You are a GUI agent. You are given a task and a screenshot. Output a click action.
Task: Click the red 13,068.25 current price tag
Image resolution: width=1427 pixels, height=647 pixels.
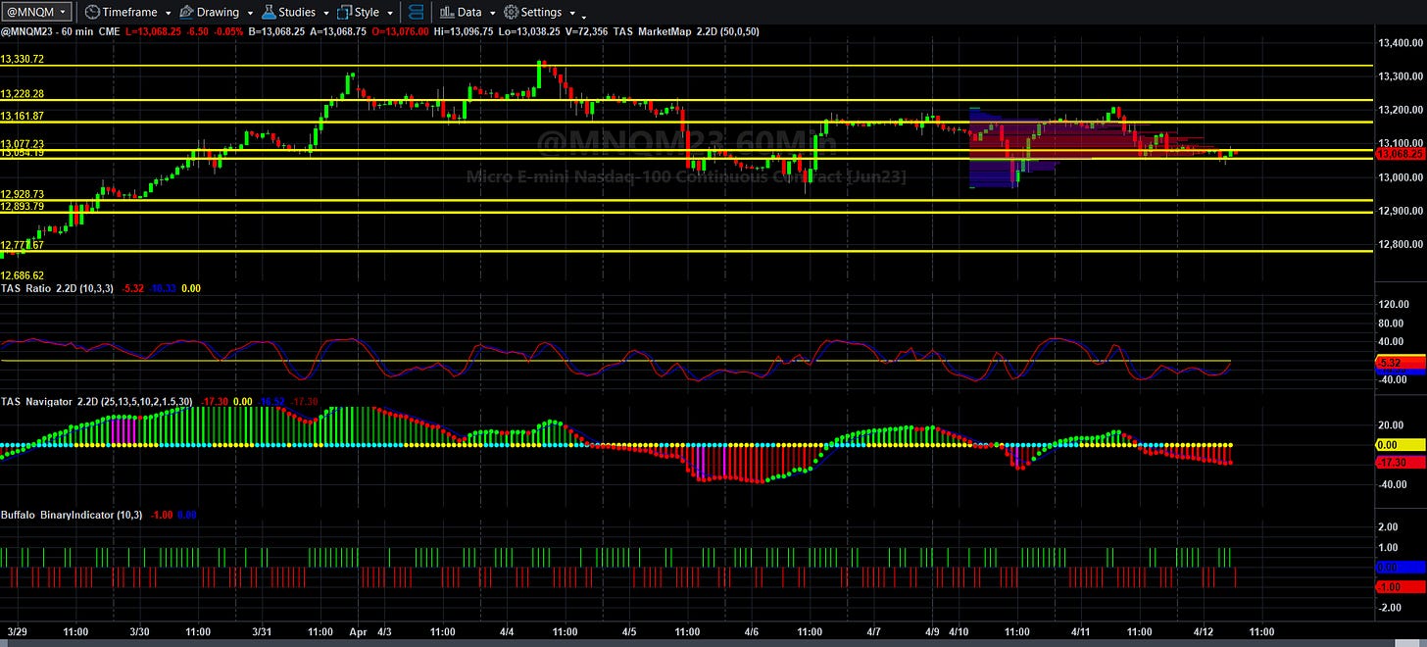(x=1399, y=154)
